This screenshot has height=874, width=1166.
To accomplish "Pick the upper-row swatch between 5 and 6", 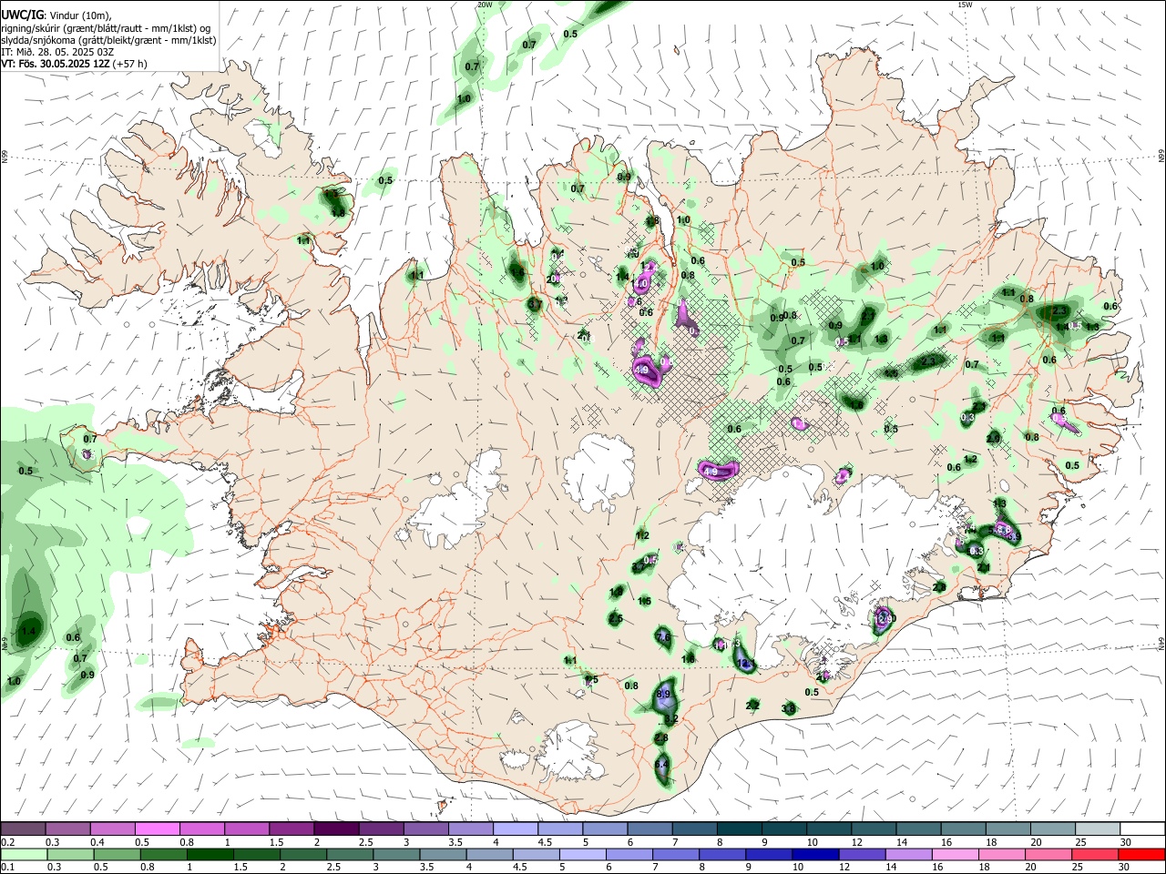I will [605, 828].
